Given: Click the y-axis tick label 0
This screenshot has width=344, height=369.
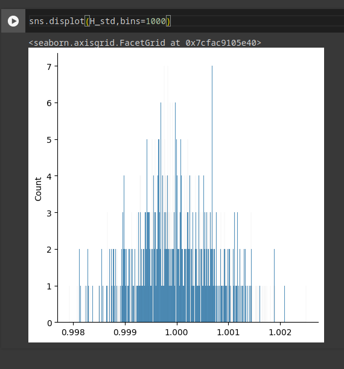Looking at the screenshot, I should point(49,323).
